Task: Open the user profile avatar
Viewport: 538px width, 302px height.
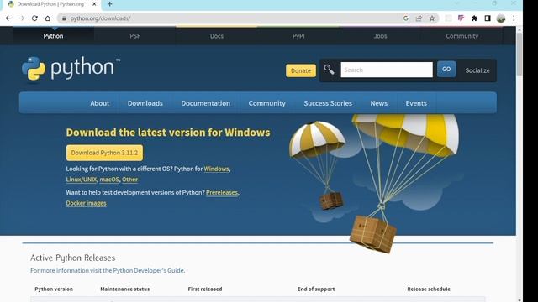Action: (x=501, y=18)
